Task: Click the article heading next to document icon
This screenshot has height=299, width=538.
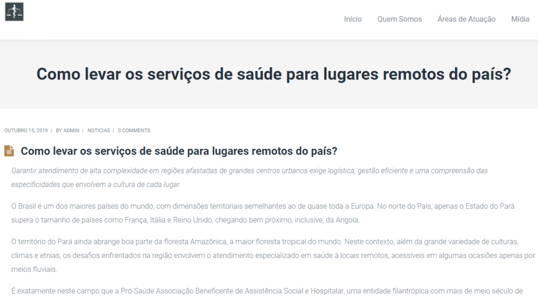Action: (179, 151)
